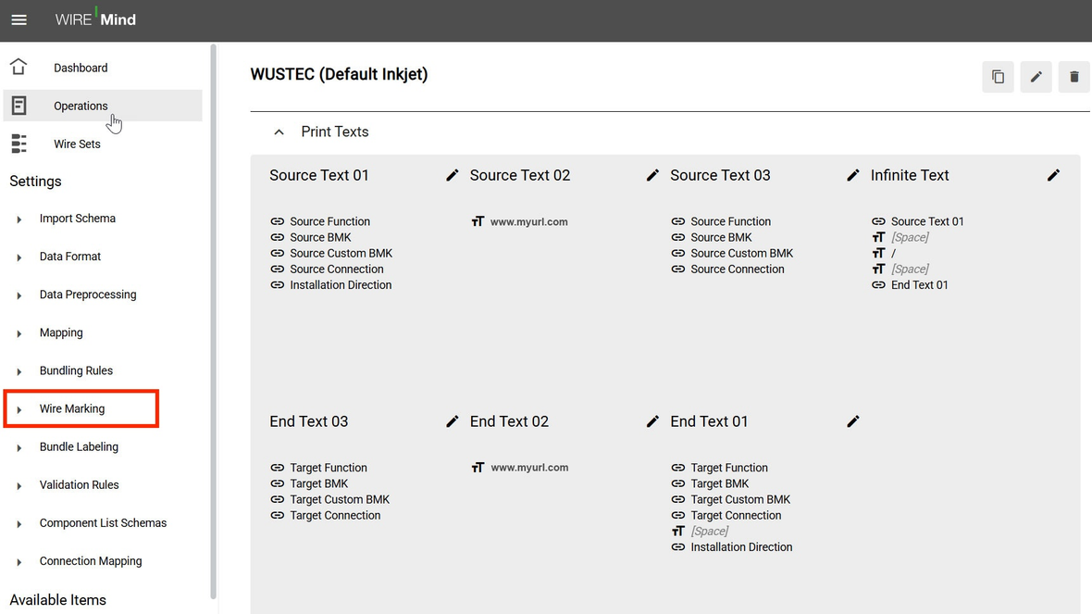The image size is (1092, 614).
Task: Expand the Bundle Labeling arrow
Action: [x=19, y=447]
